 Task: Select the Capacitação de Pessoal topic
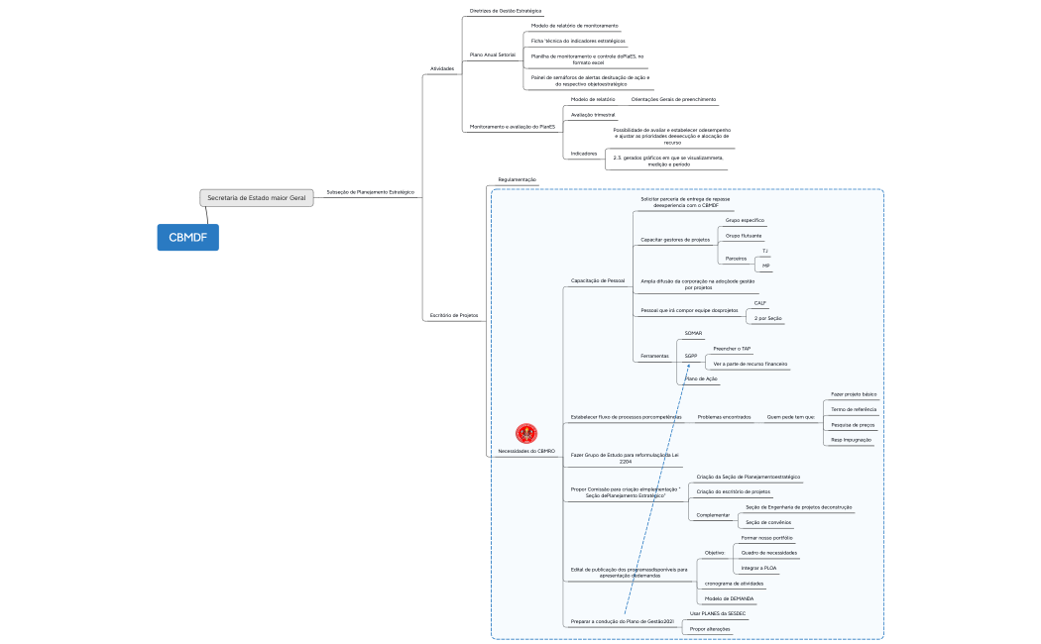tap(598, 281)
